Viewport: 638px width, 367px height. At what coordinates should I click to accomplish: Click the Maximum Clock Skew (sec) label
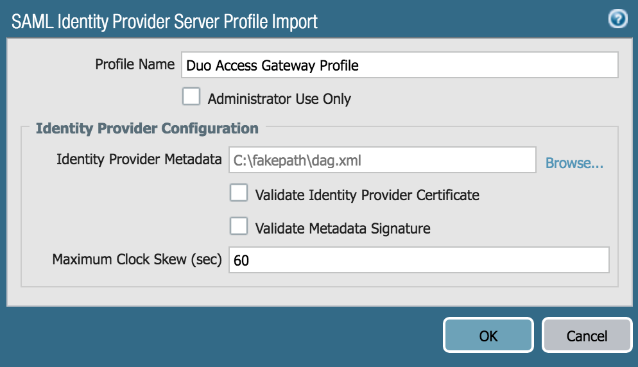point(137,259)
